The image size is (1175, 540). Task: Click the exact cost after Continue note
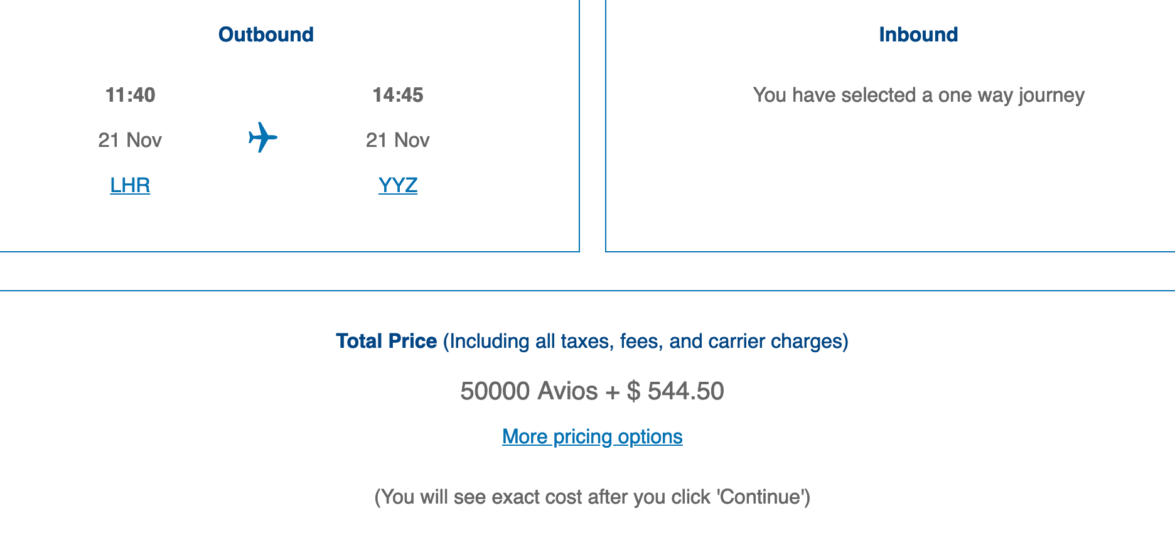pos(592,497)
